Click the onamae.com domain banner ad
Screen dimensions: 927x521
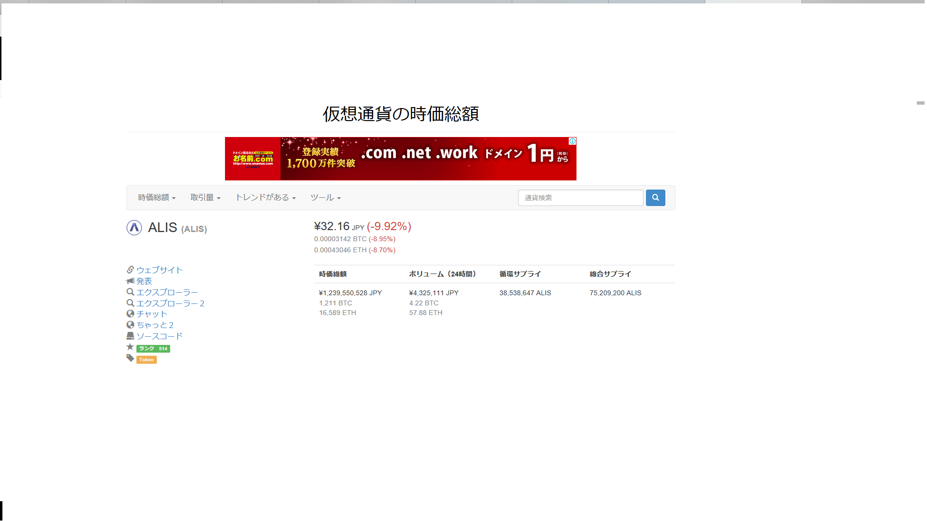400,159
